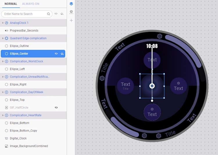Switch to the NORMAL tab

11,4
